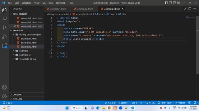This screenshot has height=111, width=199.
Task: Click line number 10 in gutter
Action: (51, 49)
